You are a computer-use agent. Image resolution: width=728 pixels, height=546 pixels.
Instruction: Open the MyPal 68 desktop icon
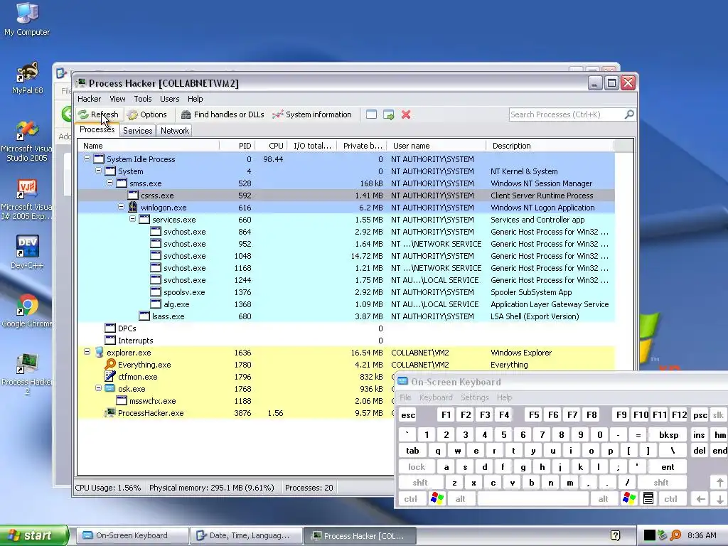coord(27,78)
